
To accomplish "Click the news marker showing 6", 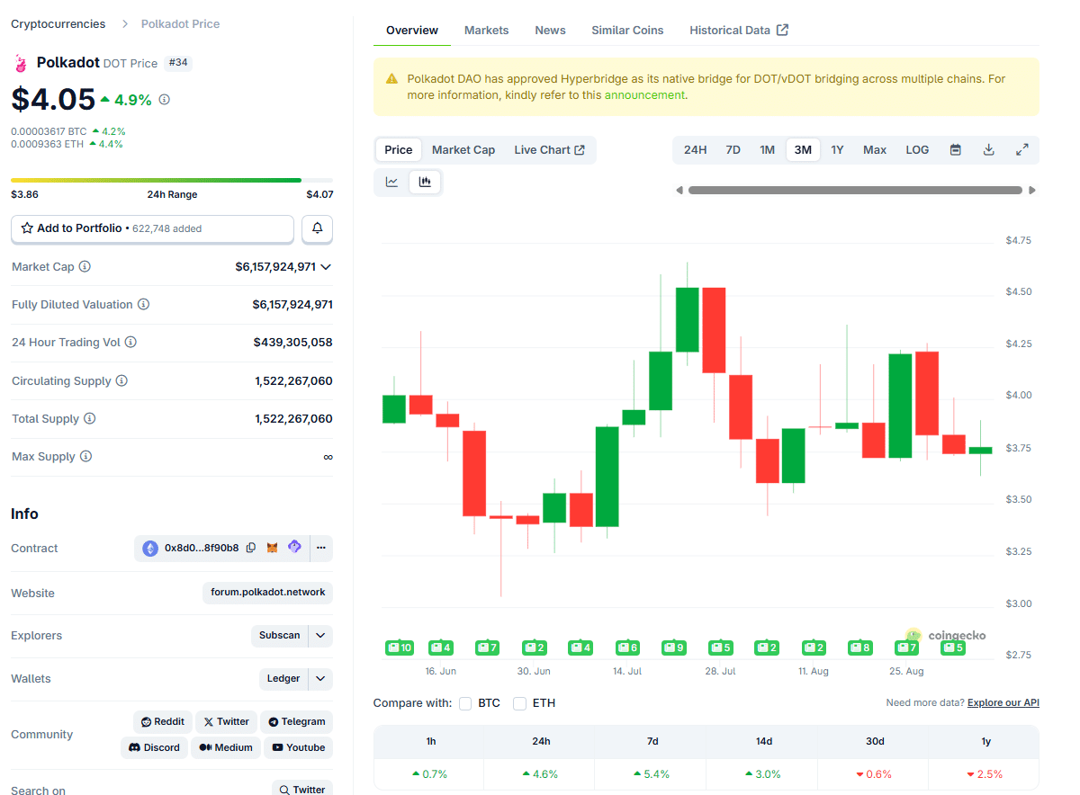I will 627,648.
